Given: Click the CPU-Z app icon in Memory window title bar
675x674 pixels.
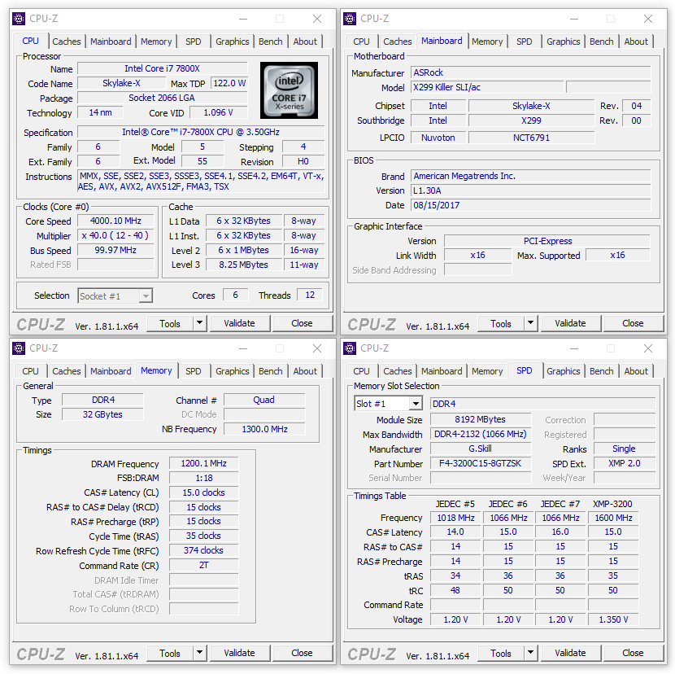Looking at the screenshot, I should click(19, 348).
